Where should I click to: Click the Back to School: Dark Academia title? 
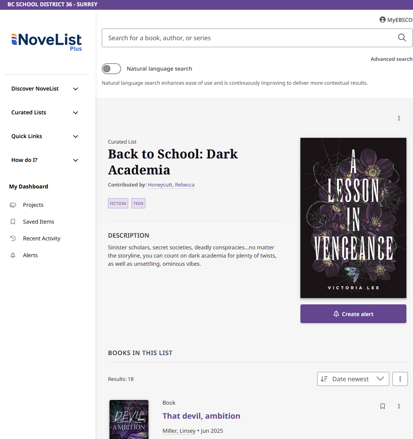point(173,162)
